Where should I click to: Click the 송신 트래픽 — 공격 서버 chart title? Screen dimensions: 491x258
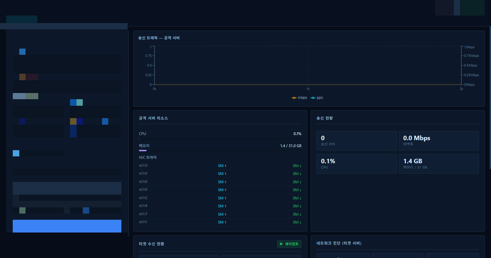pos(159,38)
